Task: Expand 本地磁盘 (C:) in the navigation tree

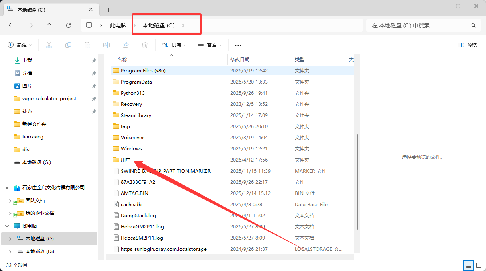Action: 10,239
